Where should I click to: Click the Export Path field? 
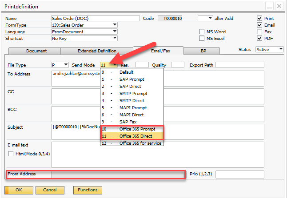click(x=240, y=65)
